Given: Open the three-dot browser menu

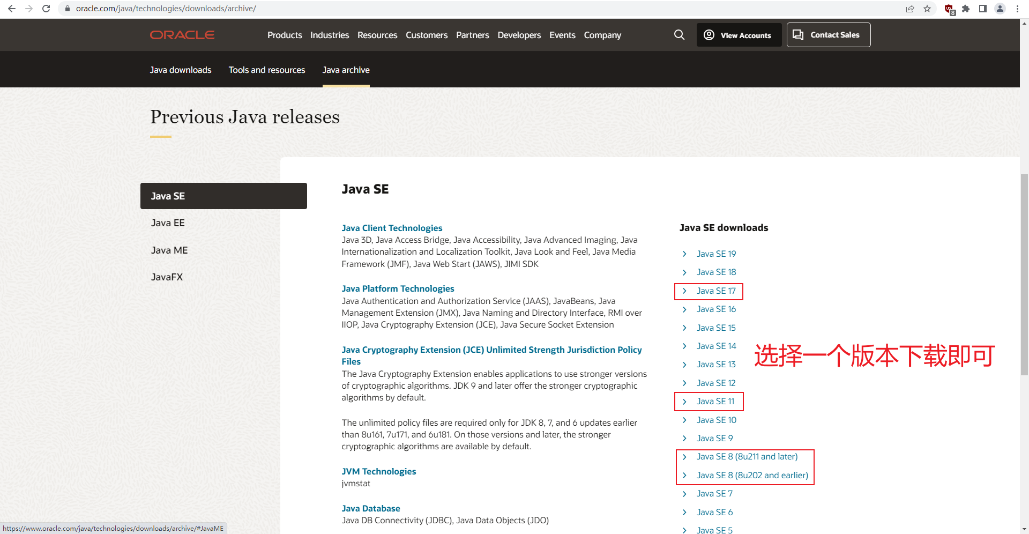Looking at the screenshot, I should pos(1017,9).
